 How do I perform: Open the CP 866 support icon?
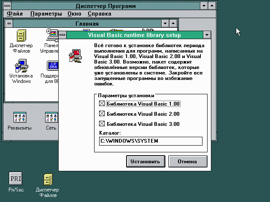tap(53, 66)
